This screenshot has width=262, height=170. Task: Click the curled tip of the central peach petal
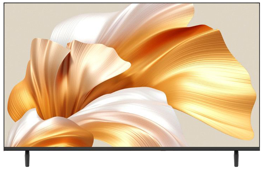[x=125, y=66]
